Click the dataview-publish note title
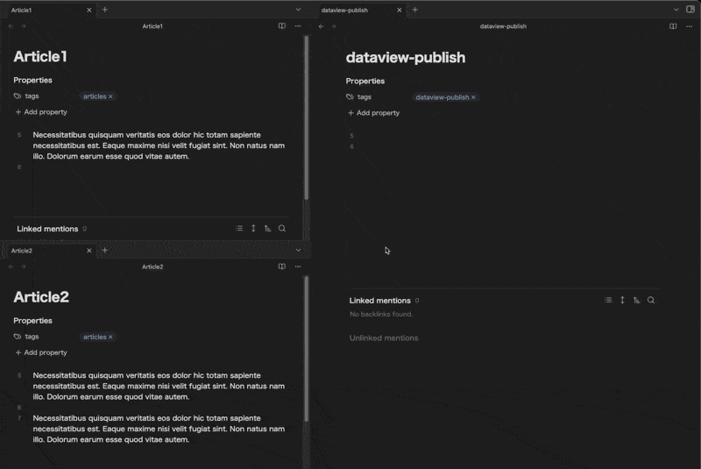 coord(406,57)
